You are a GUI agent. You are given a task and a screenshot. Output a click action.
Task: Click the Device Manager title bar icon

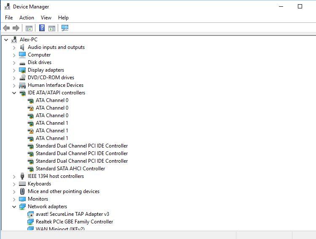coord(8,6)
